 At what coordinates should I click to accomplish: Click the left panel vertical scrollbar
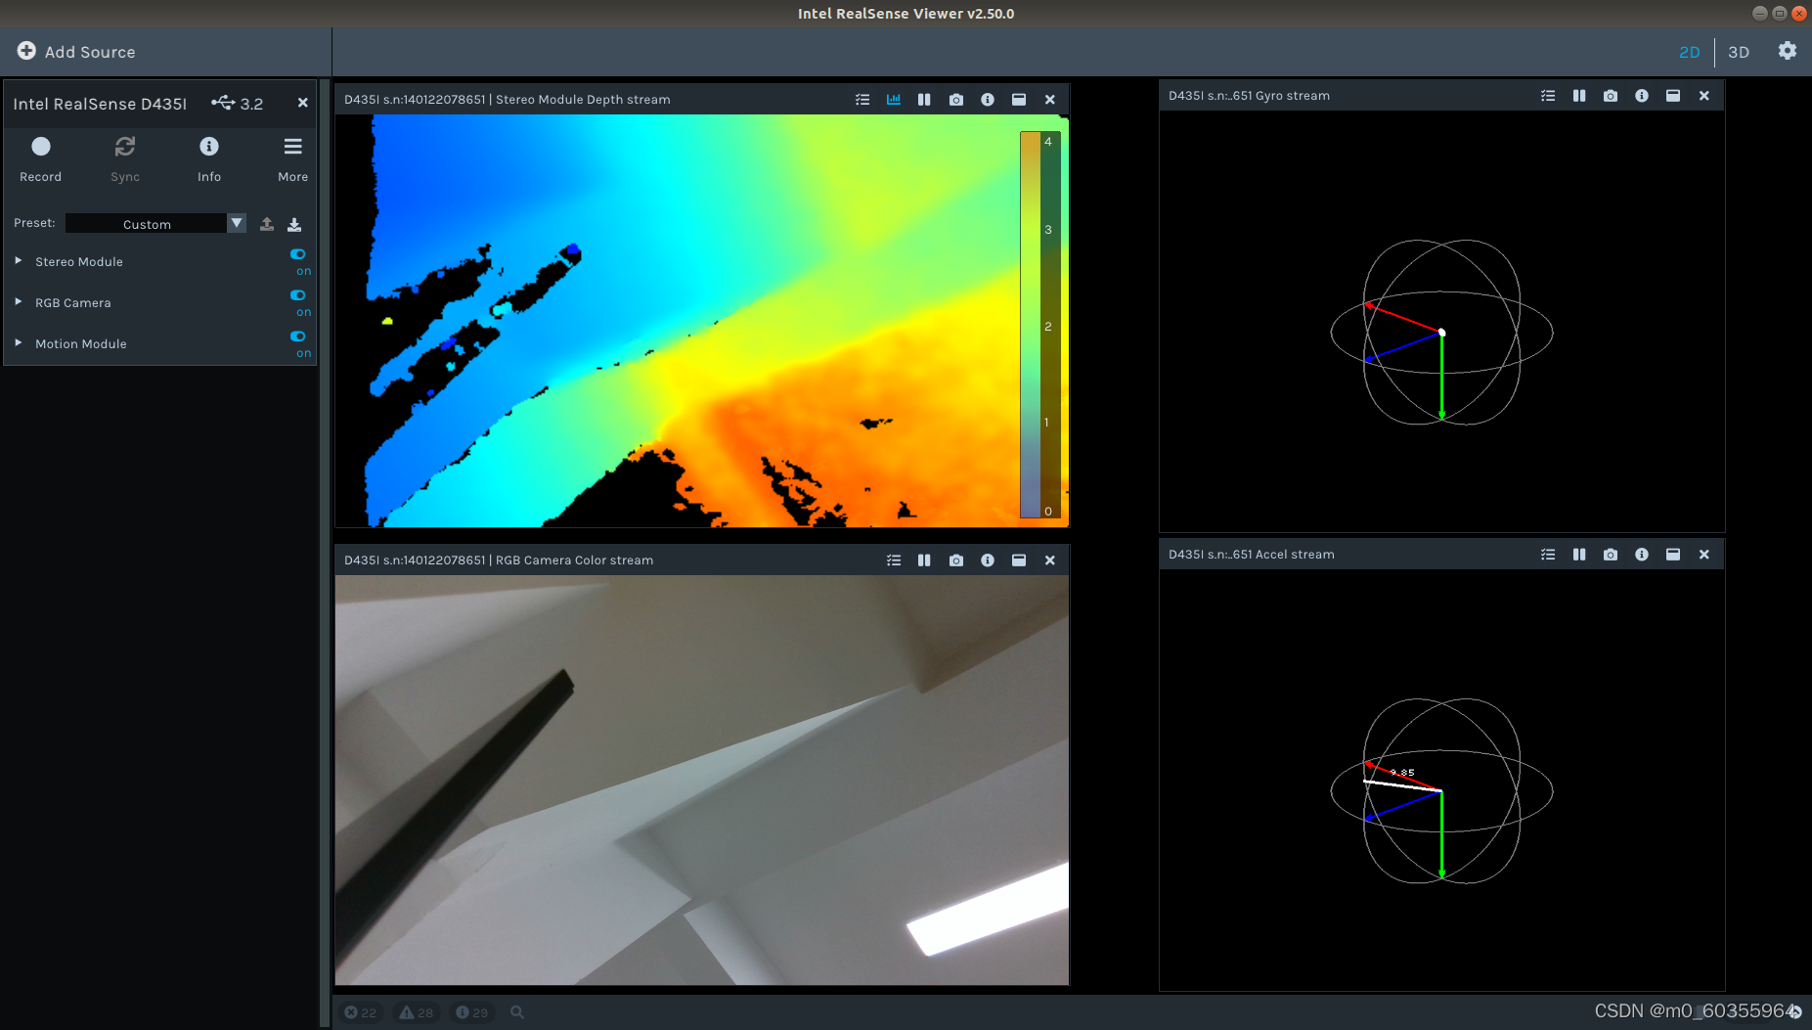click(x=325, y=553)
